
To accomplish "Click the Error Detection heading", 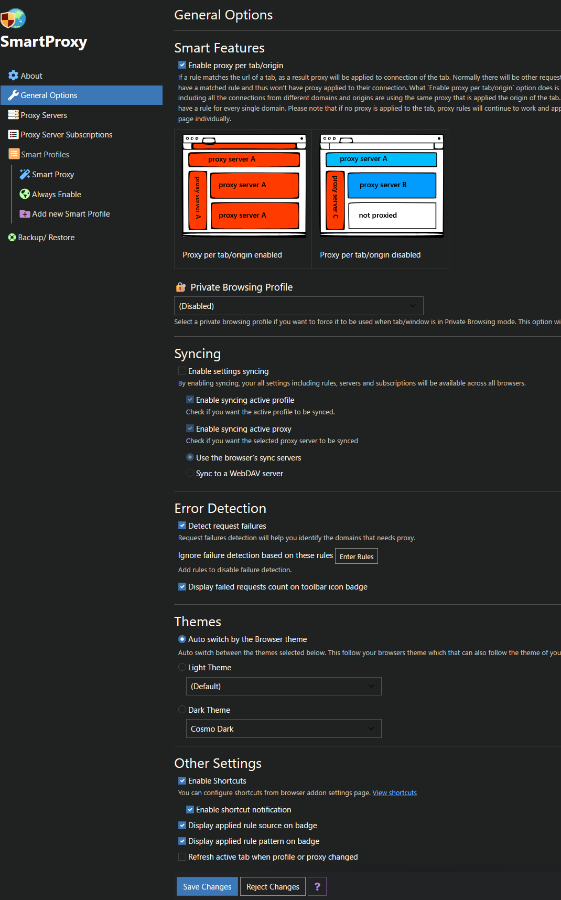I will click(220, 508).
